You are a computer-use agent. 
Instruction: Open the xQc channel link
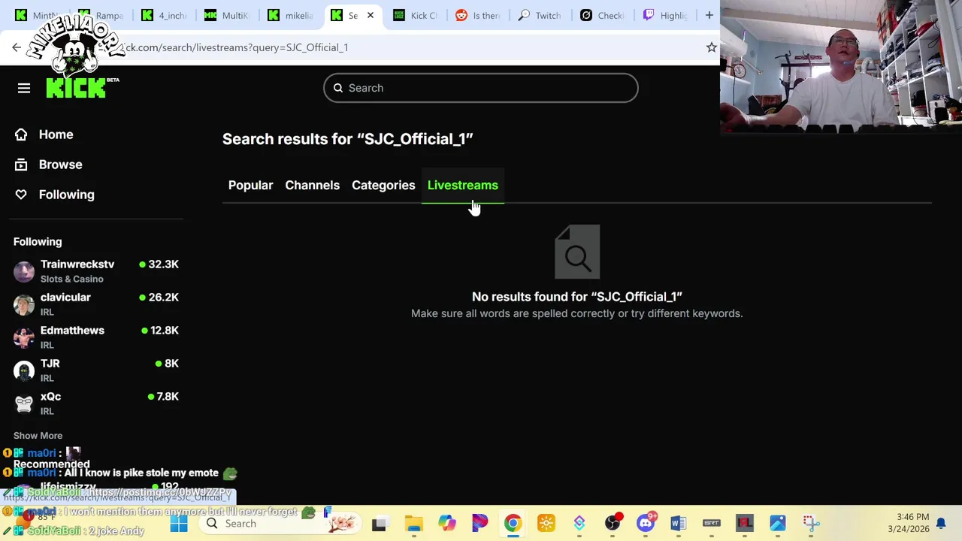pos(50,397)
